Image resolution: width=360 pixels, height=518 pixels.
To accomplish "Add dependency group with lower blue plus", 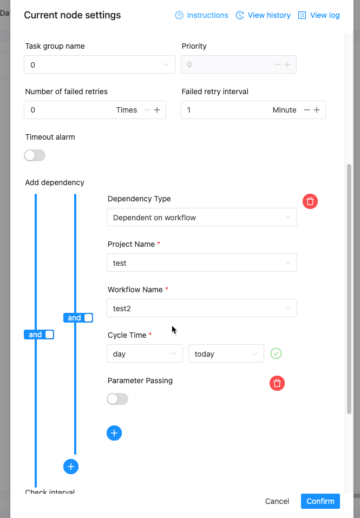I will (71, 466).
